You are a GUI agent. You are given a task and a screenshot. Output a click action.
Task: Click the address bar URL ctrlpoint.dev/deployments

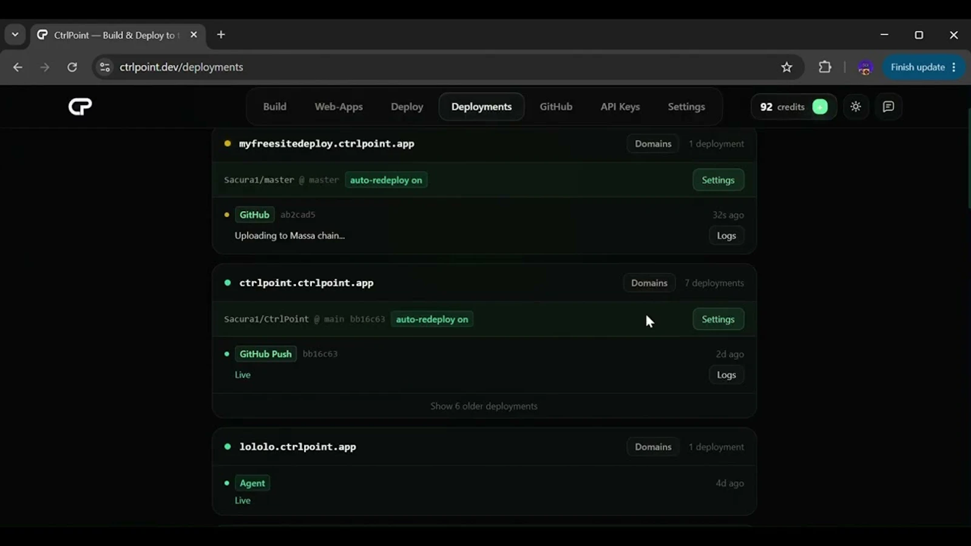181,67
